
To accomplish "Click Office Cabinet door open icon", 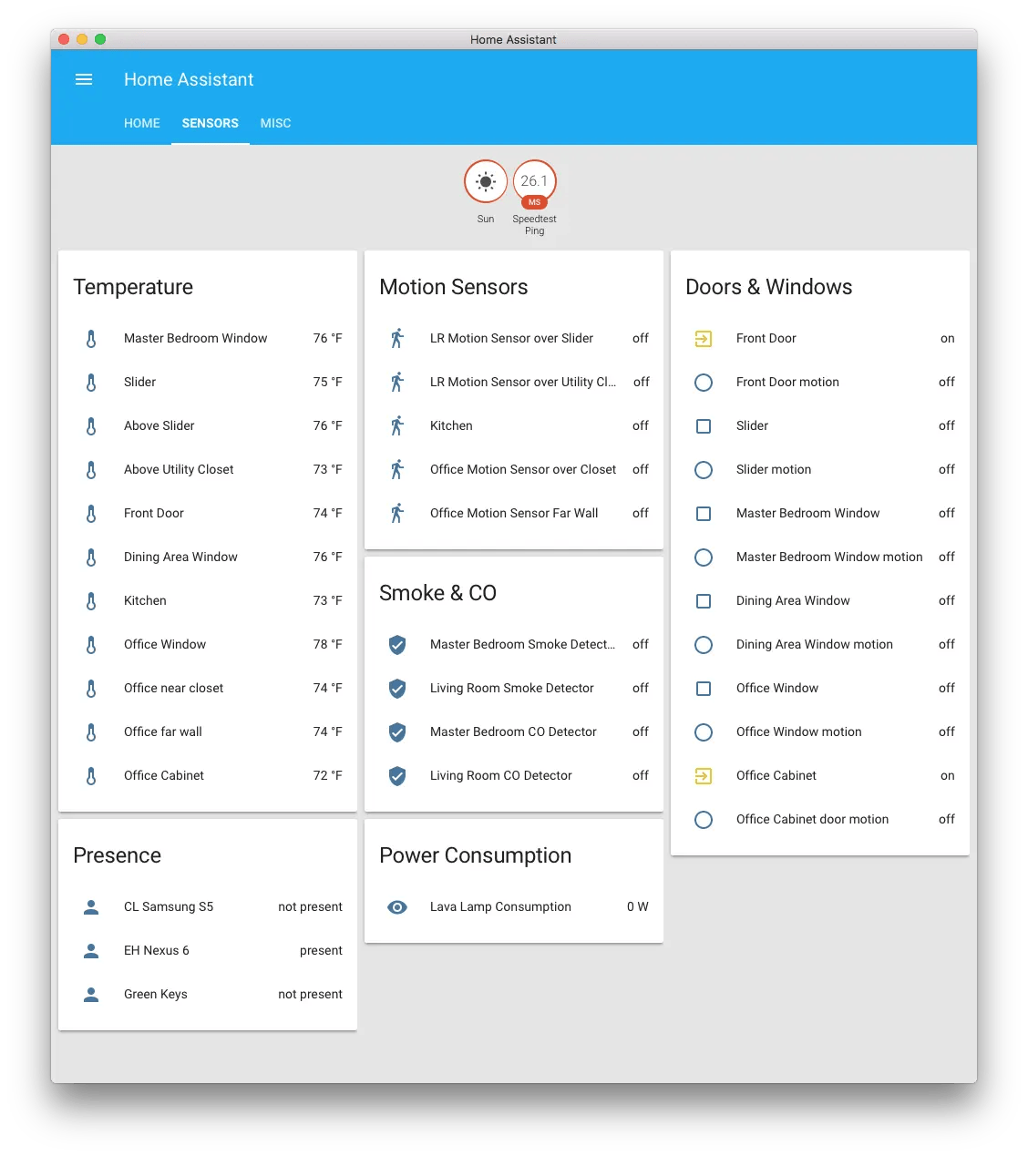I will coord(704,775).
